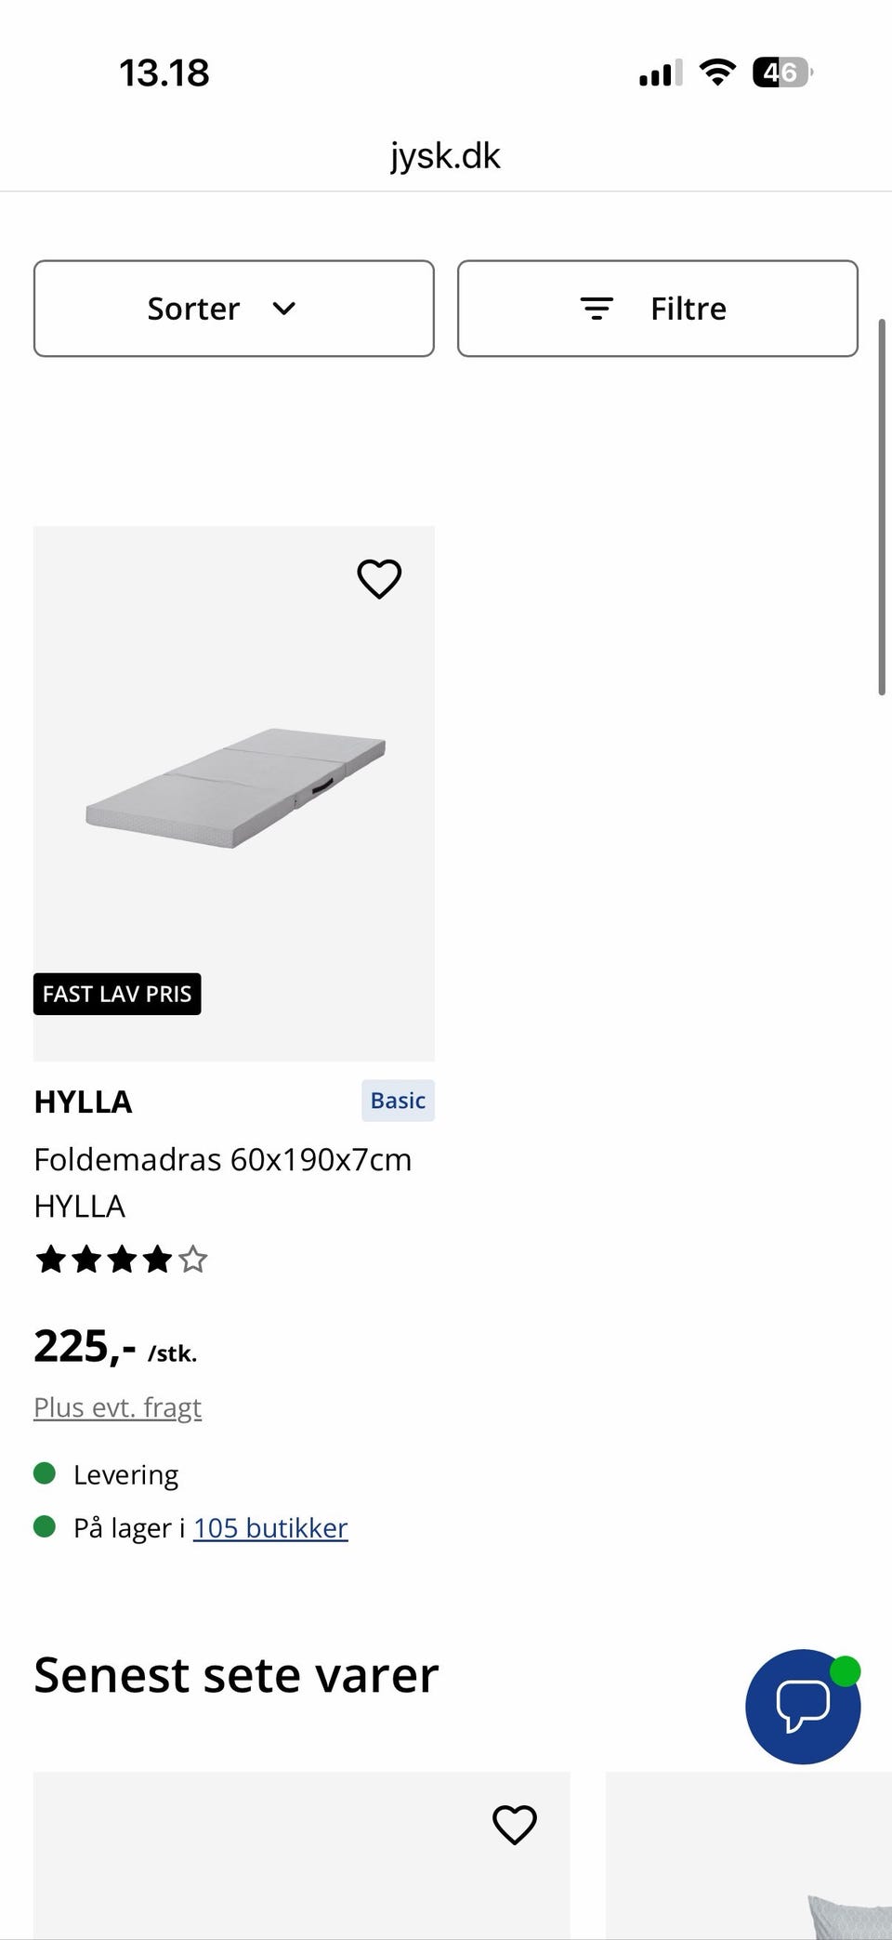Check the Wi-Fi status icon

716,72
